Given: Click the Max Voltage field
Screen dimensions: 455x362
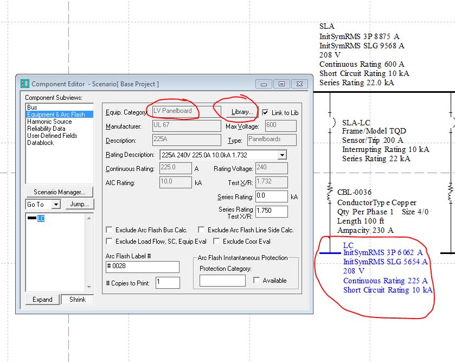Looking at the screenshot, I should [281, 126].
